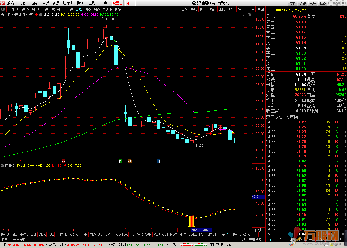The image size is (347, 248).
Task: Add stock via +自选
Action: tap(251, 9)
